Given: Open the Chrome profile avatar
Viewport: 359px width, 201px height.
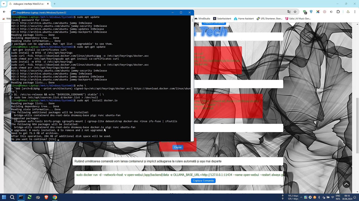Looking at the screenshot, I should (x=348, y=12).
